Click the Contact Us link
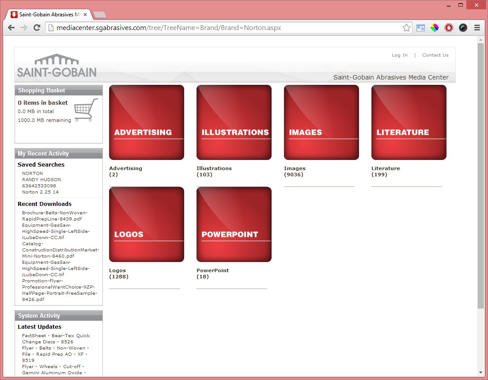 [x=435, y=55]
